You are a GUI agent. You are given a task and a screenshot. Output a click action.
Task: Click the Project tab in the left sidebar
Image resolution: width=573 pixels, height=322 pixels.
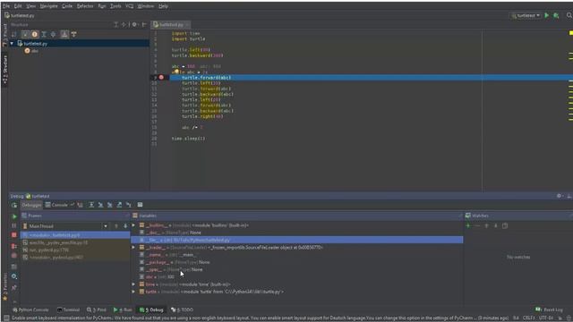(4, 34)
